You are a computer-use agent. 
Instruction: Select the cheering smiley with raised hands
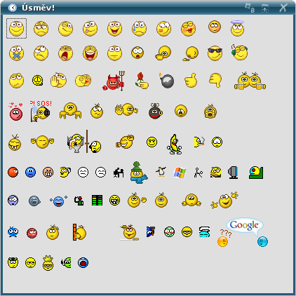pyautogui.click(x=224, y=200)
